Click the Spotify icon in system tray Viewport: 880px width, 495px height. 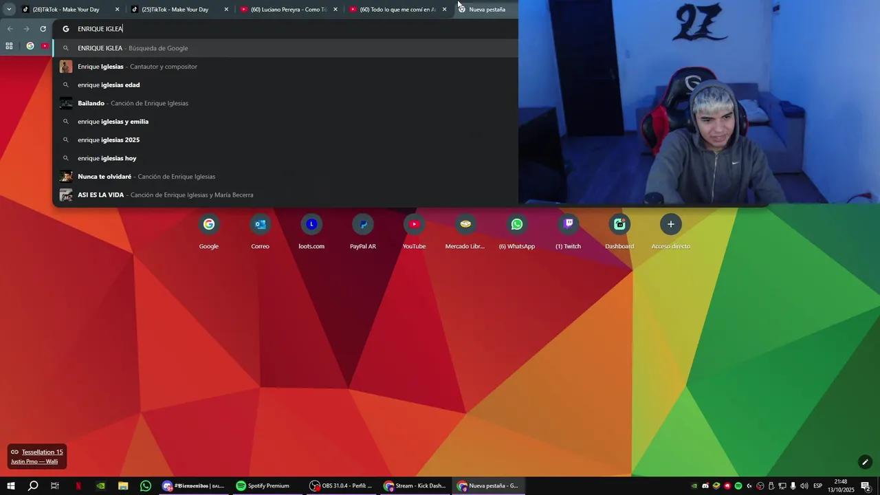[738, 486]
